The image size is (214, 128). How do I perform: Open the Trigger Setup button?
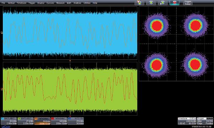(x=188, y=2)
